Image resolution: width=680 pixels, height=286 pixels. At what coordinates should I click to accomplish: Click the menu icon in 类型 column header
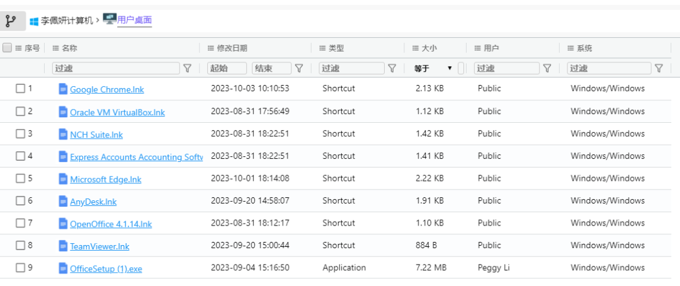pos(322,48)
